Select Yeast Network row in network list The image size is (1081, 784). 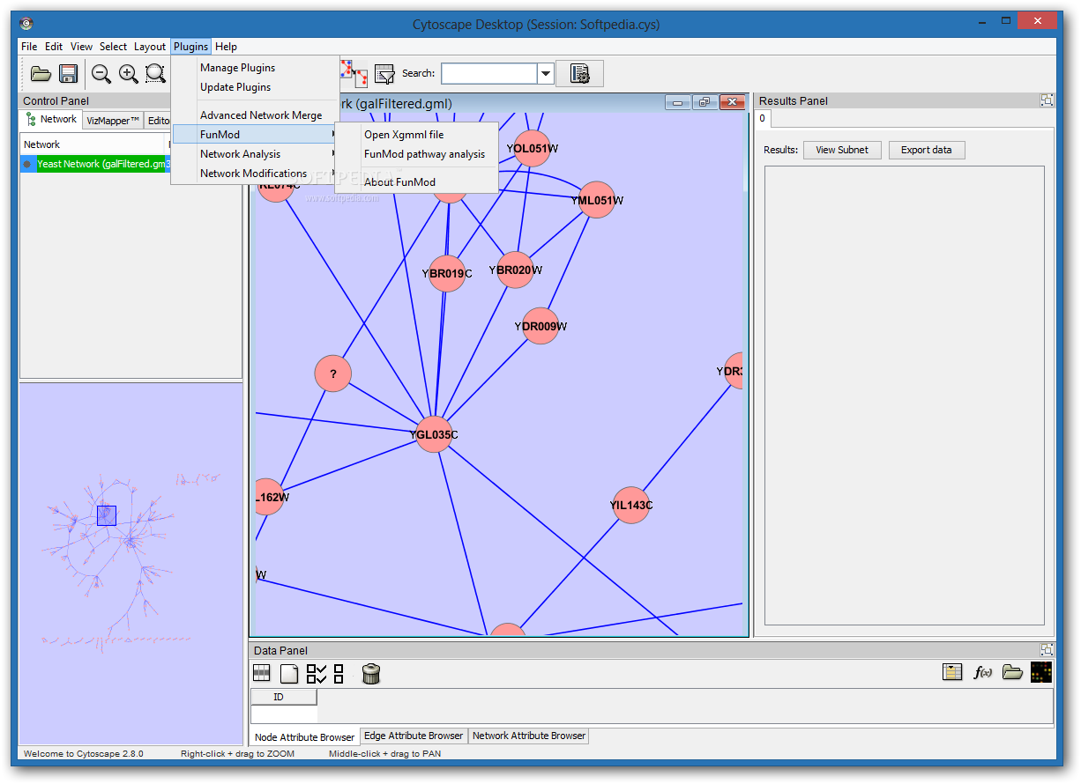tap(95, 164)
